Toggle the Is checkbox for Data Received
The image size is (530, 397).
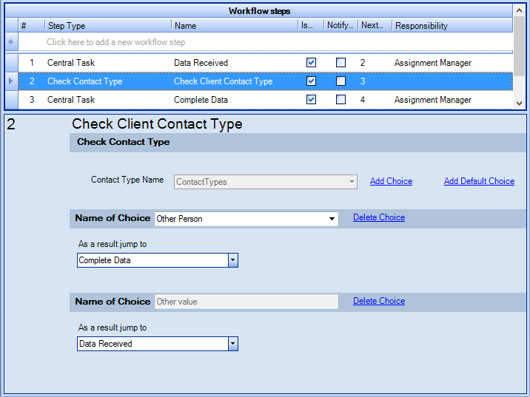coord(311,62)
